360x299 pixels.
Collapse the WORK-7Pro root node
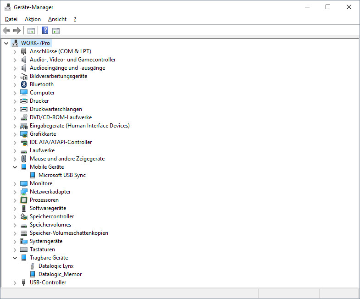(x=6, y=43)
